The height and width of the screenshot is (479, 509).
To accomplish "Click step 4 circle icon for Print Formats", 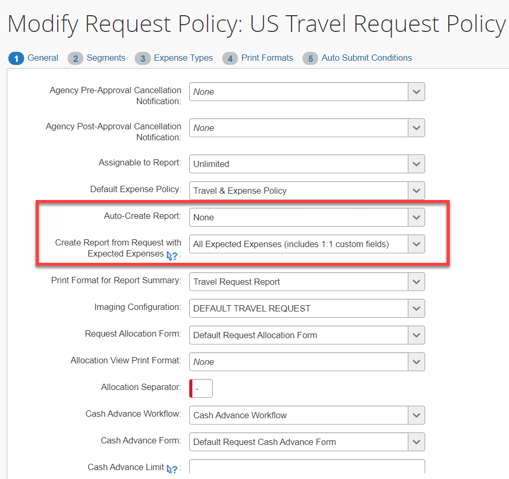I will 230,59.
